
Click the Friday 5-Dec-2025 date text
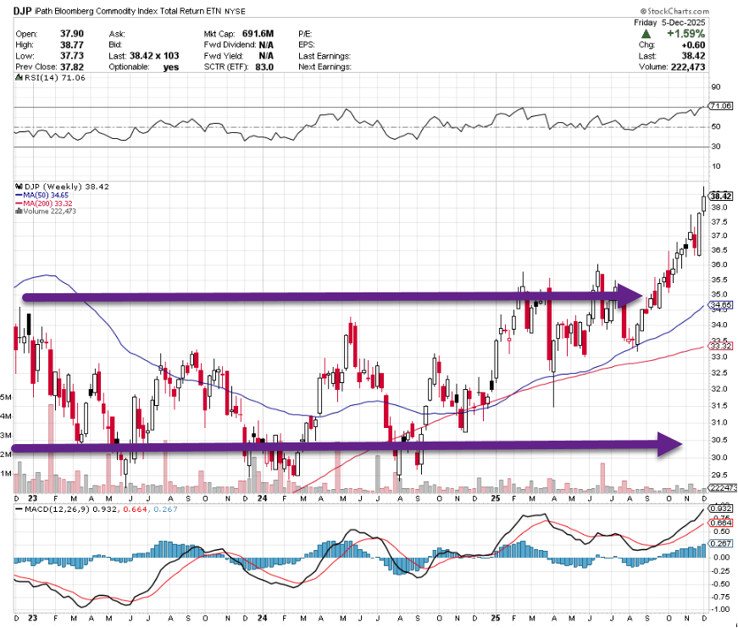[x=669, y=23]
